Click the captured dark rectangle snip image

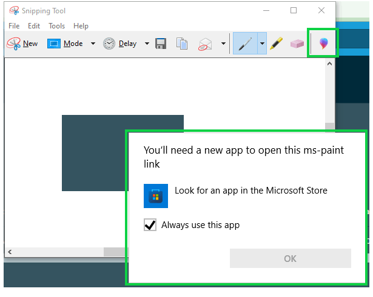95,153
